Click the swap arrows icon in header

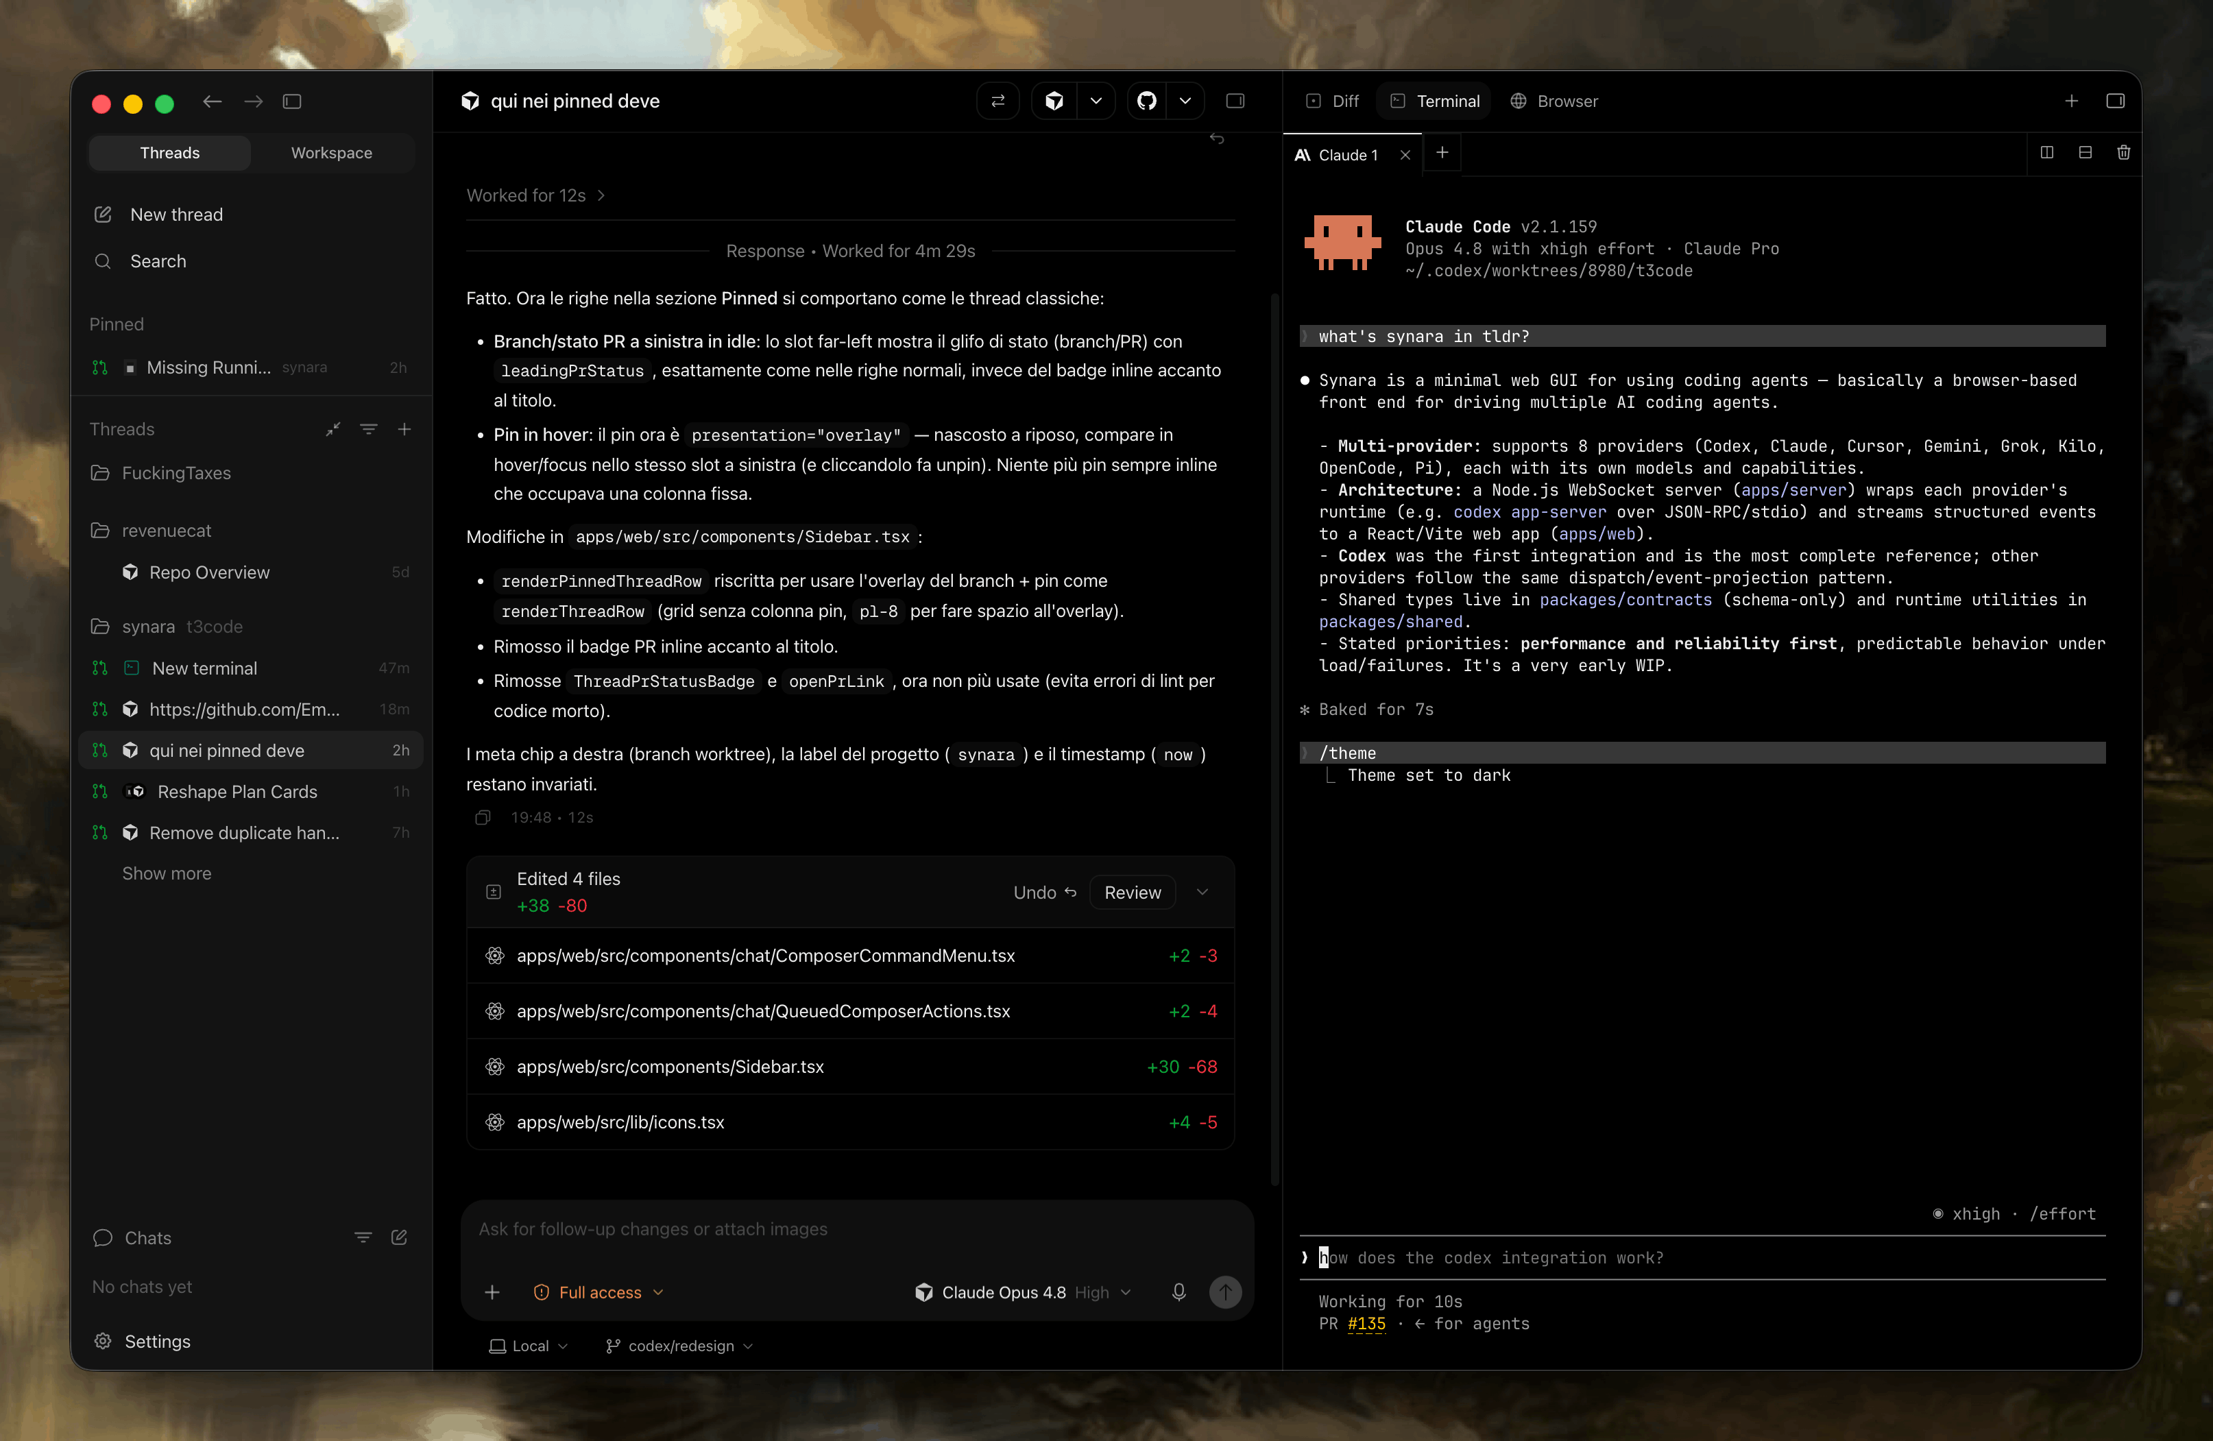pos(997,101)
